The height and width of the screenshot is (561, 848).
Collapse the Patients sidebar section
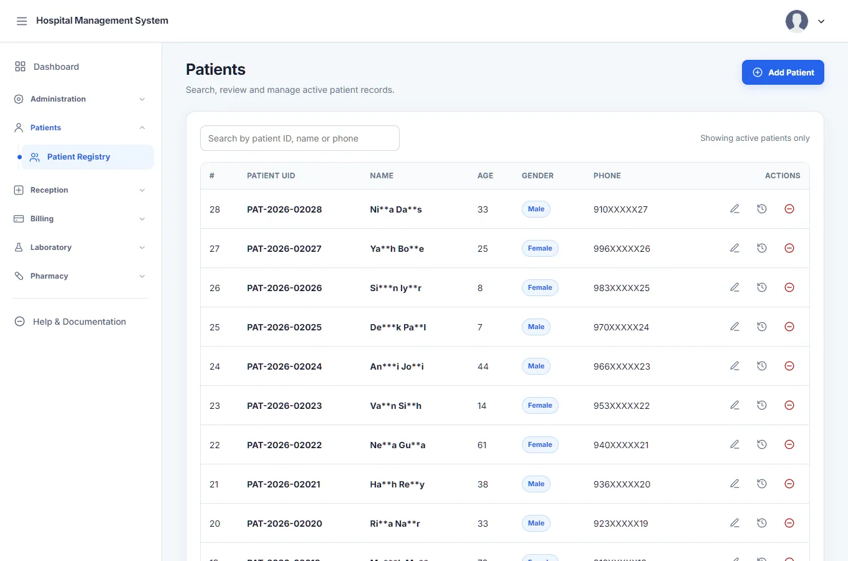coord(80,128)
